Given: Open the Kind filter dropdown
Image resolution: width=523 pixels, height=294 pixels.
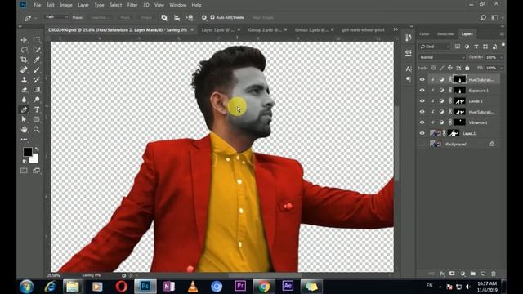Looking at the screenshot, I should pos(435,47).
